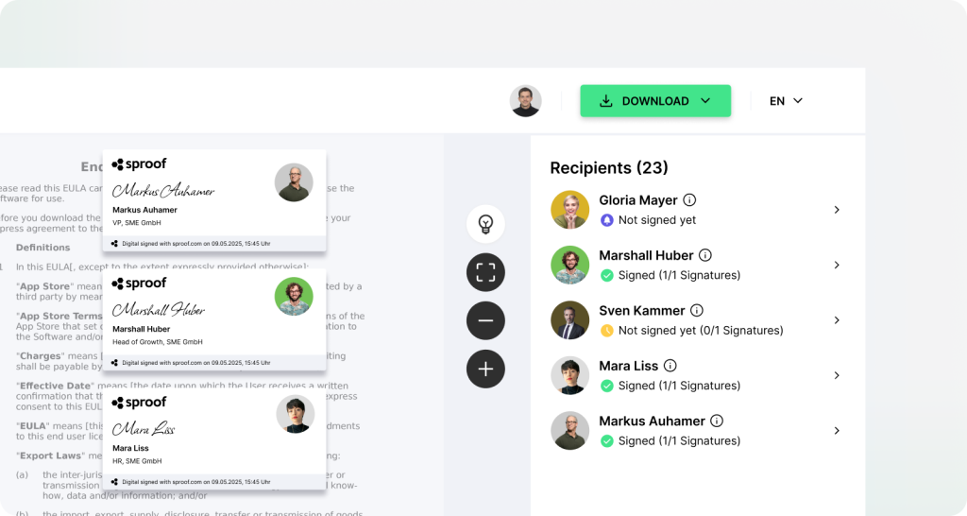The image size is (967, 516).
Task: Zoom in with the plus button
Action: (485, 369)
